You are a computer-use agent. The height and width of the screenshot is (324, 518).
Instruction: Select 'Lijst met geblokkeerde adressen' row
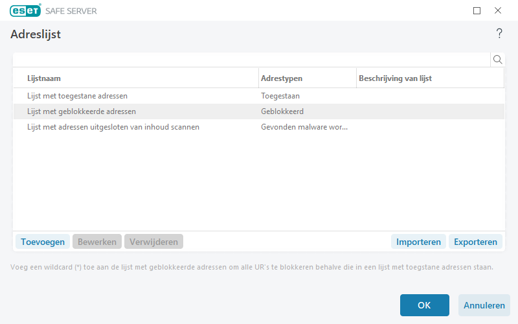[x=258, y=111]
